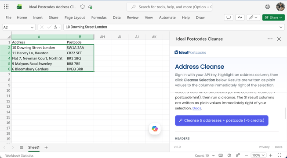
Task: Open the 100% zoom dropdown
Action: coord(258,155)
